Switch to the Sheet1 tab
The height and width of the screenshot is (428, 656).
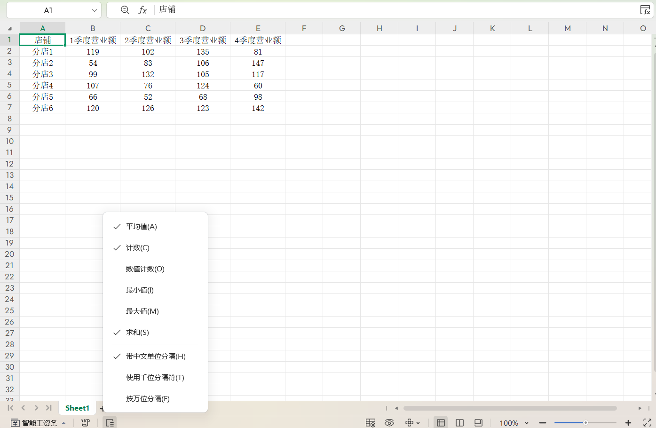(77, 408)
